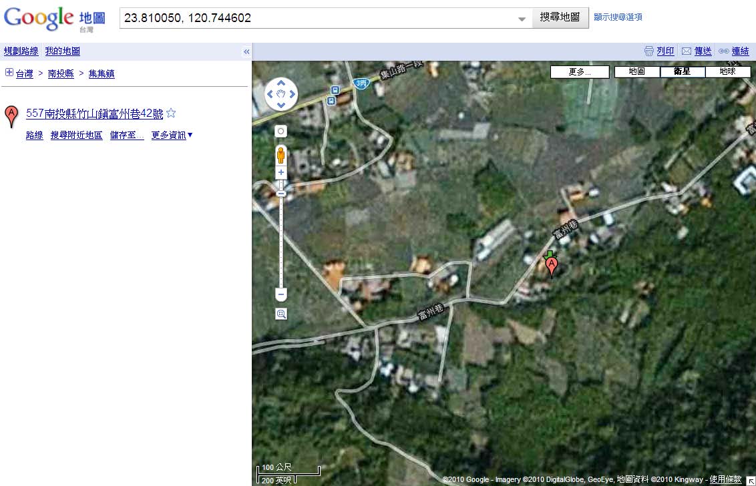
Task: Click the bus stop icon on the map
Action: click(335, 91)
